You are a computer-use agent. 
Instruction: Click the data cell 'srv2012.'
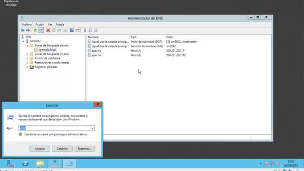(171, 46)
